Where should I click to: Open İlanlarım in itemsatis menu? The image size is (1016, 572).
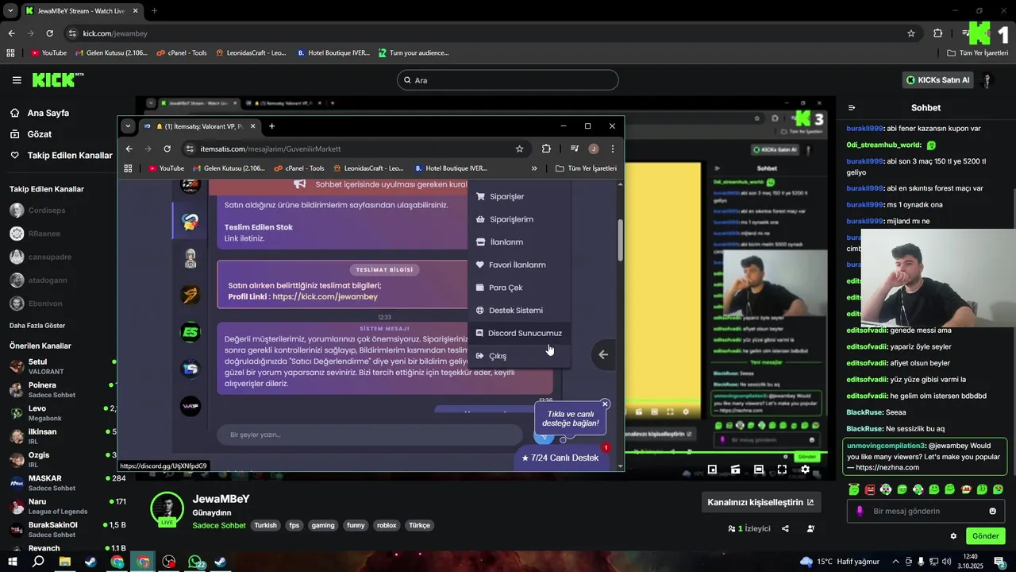click(x=519, y=242)
